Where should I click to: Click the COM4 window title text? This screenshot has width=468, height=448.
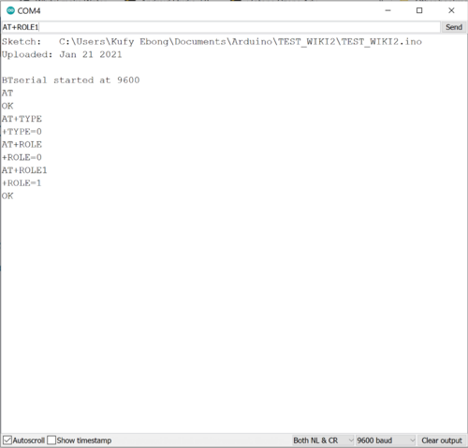[x=29, y=11]
